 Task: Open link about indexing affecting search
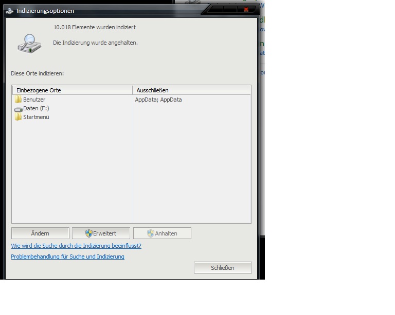point(76,246)
